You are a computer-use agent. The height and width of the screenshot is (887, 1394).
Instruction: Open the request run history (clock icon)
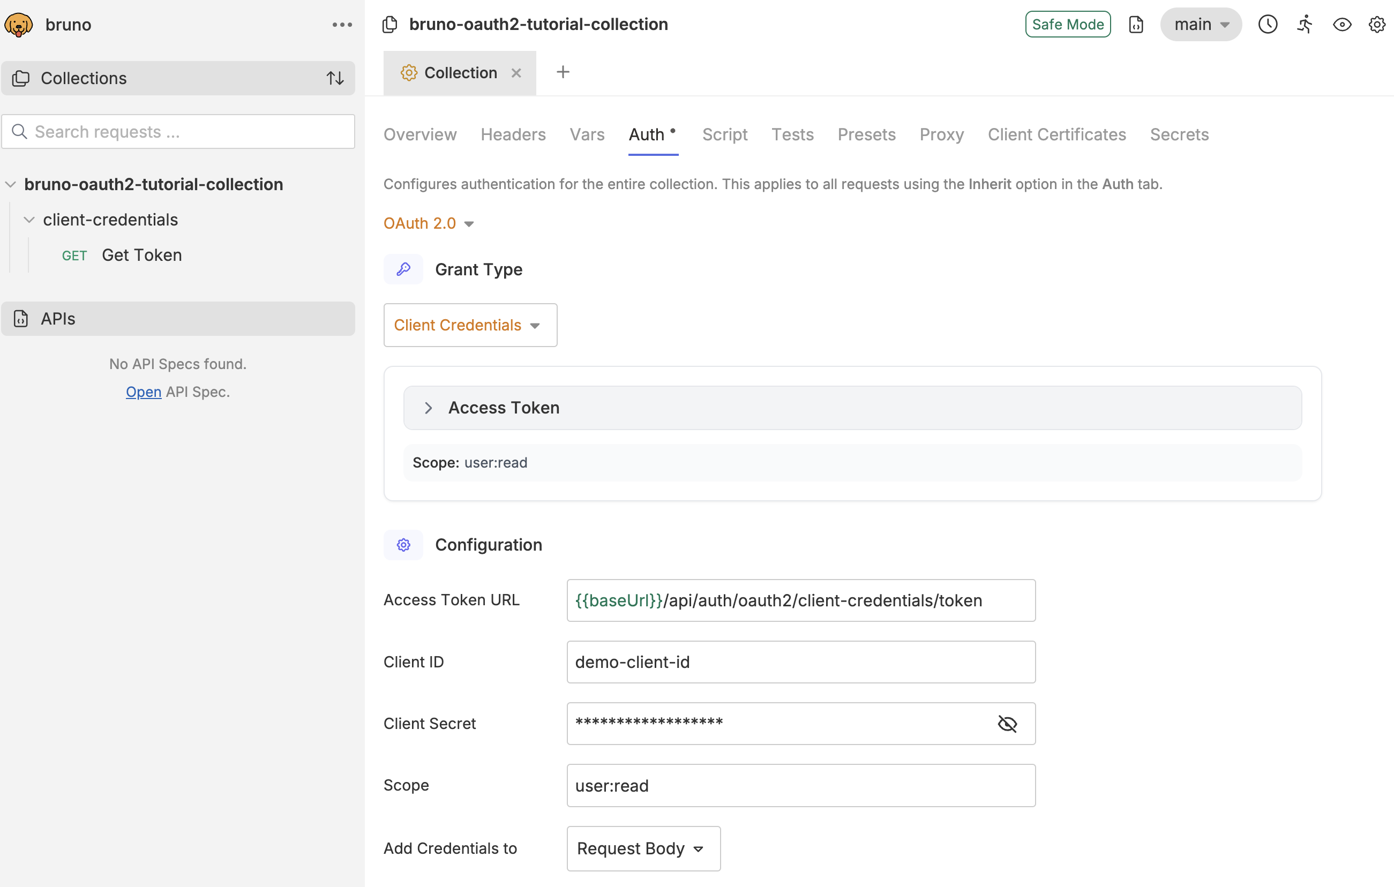tap(1268, 24)
